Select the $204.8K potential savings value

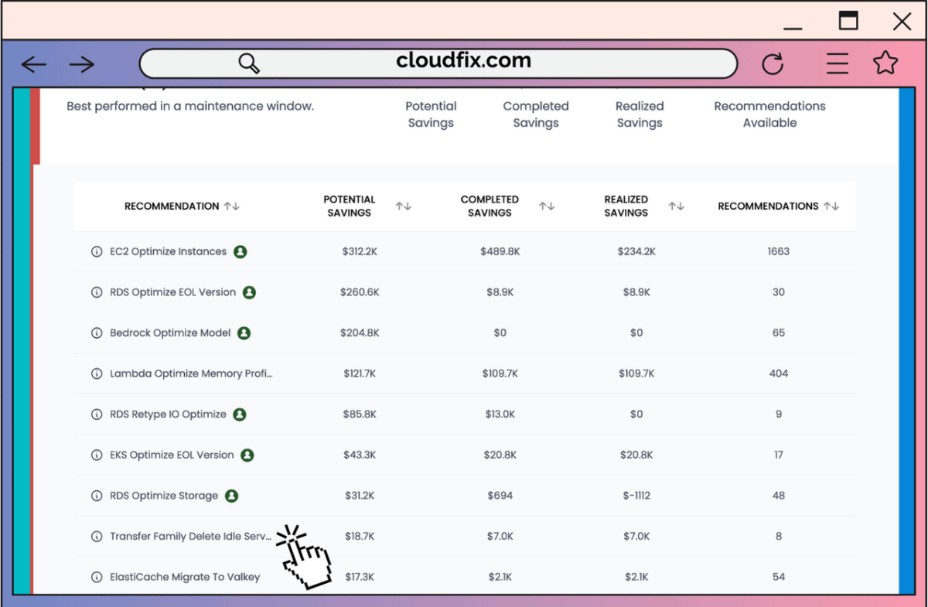(360, 333)
